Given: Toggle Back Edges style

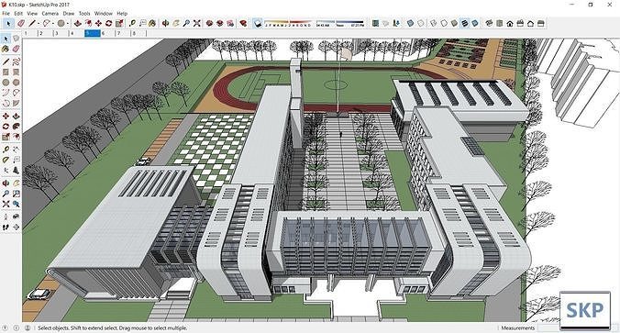Looking at the screenshot, I should 420,24.
